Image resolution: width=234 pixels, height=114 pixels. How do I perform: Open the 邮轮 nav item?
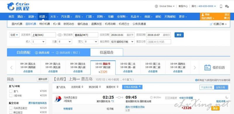(158, 17)
